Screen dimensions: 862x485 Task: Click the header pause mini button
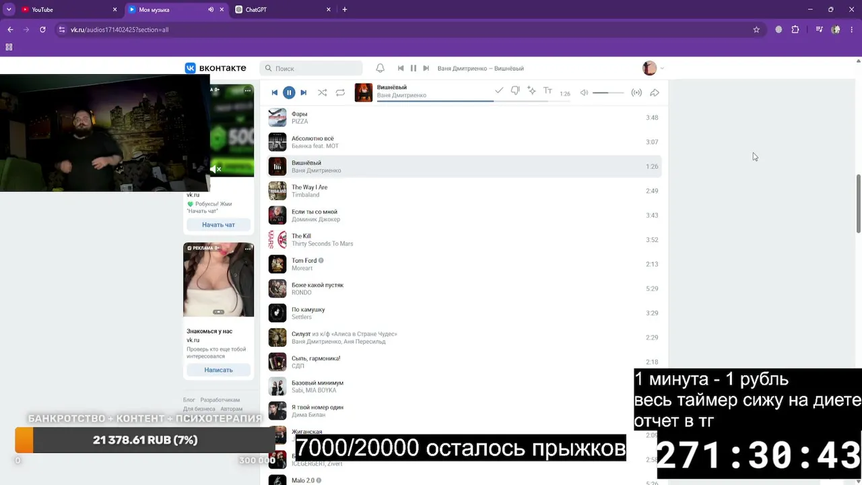413,68
